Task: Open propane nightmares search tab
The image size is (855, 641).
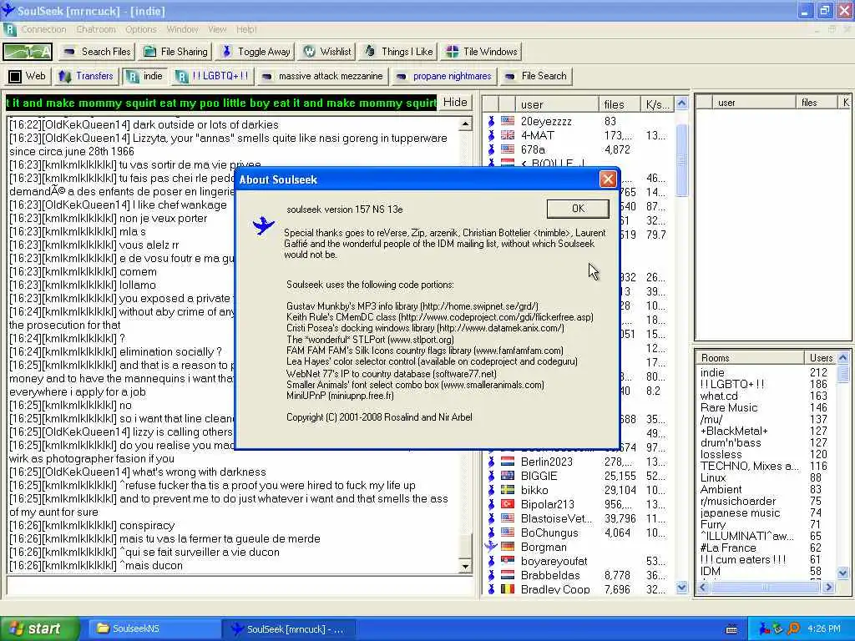Action: coord(444,76)
